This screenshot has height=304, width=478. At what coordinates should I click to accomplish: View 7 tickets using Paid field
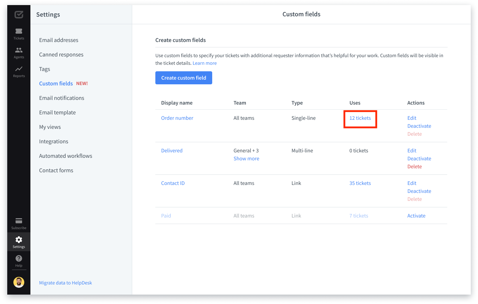[358, 216]
